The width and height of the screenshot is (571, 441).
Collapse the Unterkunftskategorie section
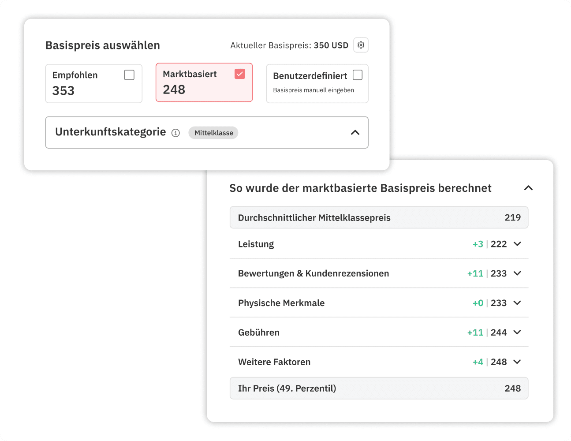pos(355,132)
